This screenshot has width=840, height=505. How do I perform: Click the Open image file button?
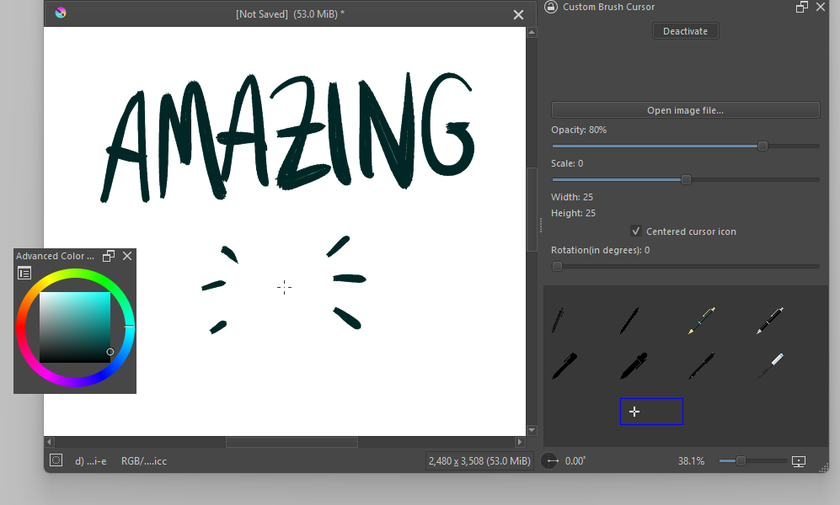point(685,110)
